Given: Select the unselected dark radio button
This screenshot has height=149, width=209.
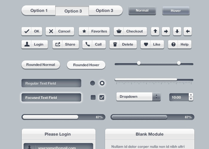Looking at the screenshot, I should pyautogui.click(x=93, y=83).
